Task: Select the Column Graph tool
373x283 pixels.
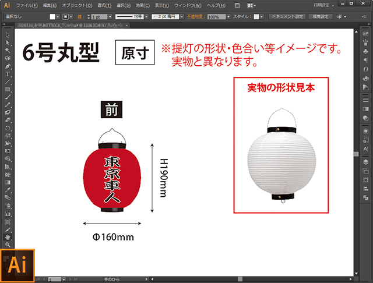Action: 8,214
